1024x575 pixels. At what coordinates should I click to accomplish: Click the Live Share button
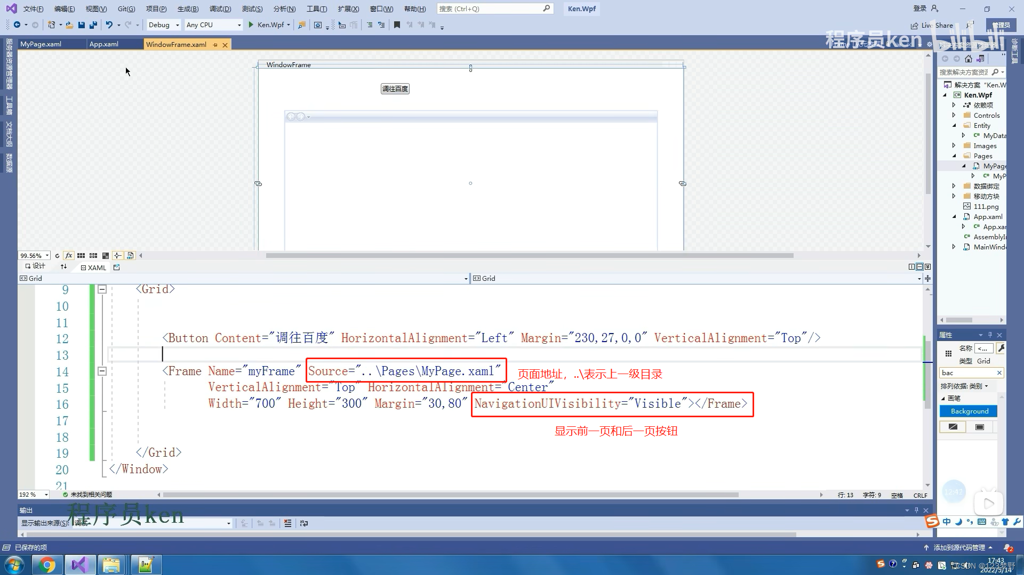[x=932, y=25]
